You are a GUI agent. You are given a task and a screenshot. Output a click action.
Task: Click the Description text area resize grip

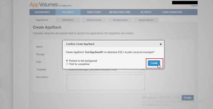coord(143,89)
